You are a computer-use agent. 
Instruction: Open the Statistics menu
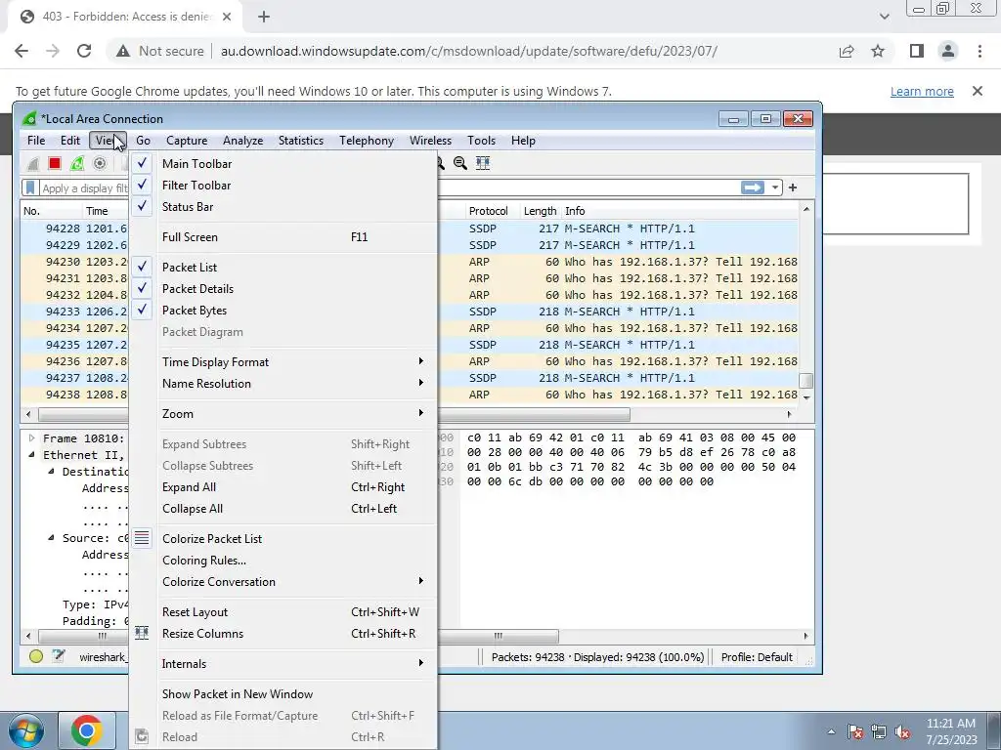(301, 141)
